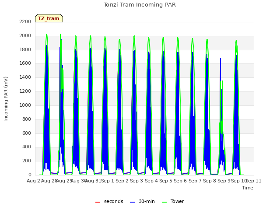The image size is (280, 210).
Task: Toggle the 30-min series in legend
Action: [142, 201]
